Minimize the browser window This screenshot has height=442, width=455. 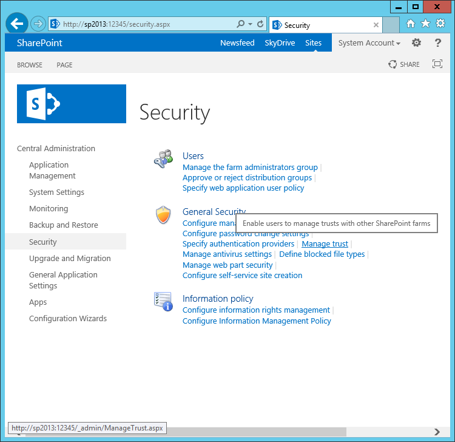399,7
